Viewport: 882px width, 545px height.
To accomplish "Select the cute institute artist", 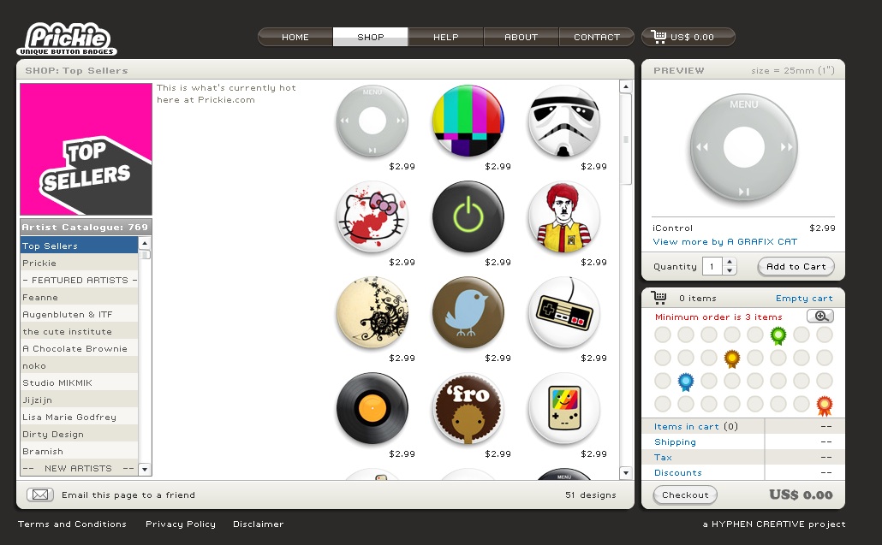I will tap(80, 331).
